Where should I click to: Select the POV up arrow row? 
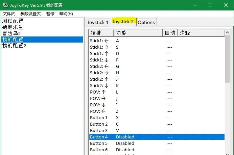[x=157, y=92]
